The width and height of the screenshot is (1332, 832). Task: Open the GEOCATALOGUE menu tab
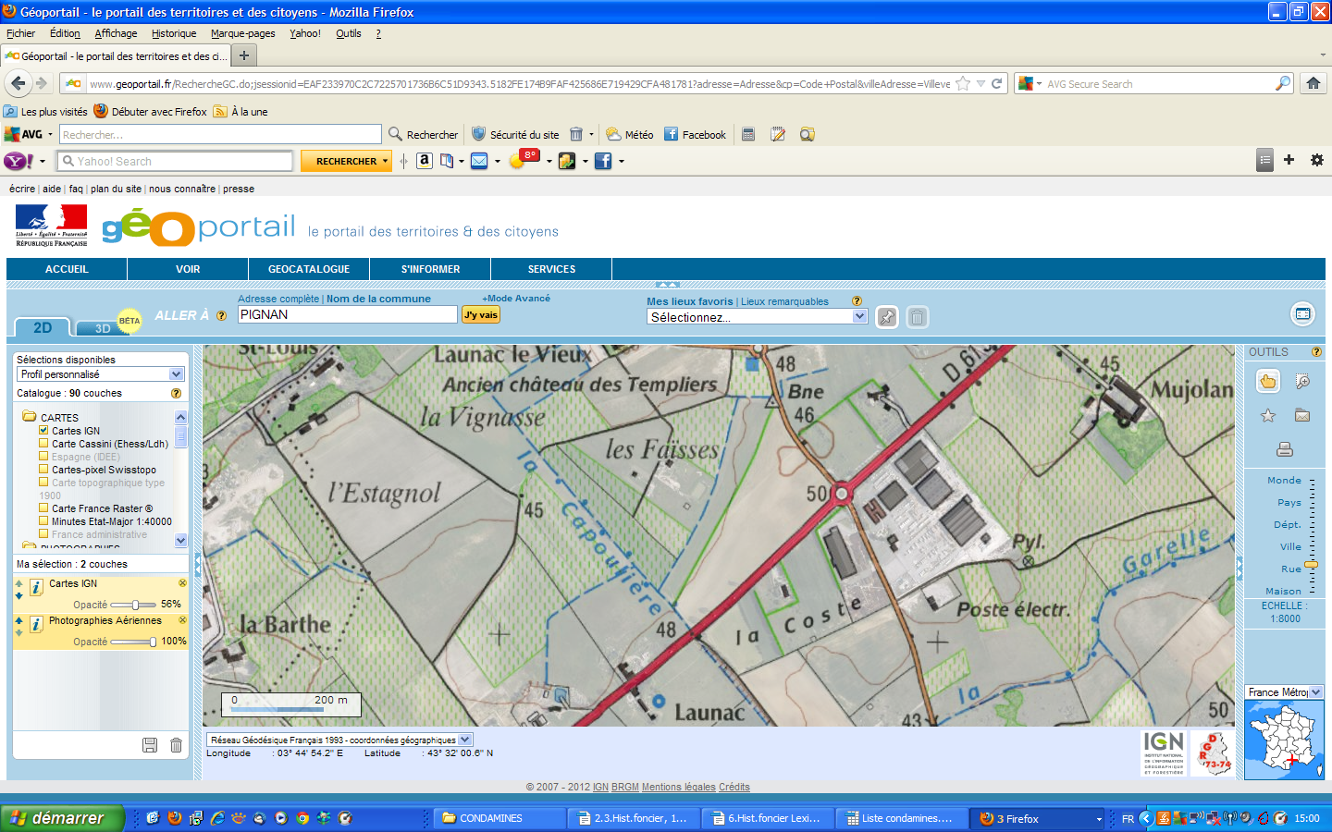tap(309, 269)
